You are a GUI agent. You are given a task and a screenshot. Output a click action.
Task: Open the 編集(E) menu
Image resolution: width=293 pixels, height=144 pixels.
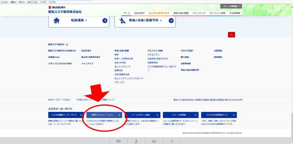click(13, 2)
